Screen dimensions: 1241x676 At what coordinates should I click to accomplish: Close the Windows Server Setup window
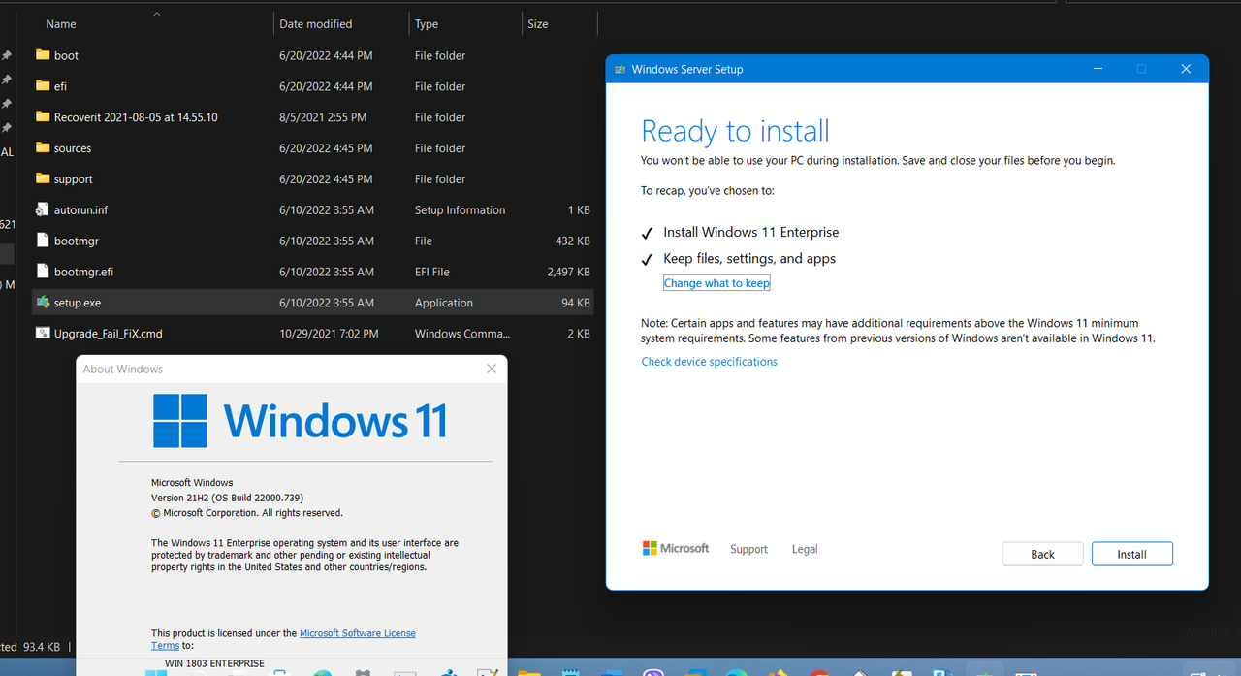pyautogui.click(x=1186, y=69)
